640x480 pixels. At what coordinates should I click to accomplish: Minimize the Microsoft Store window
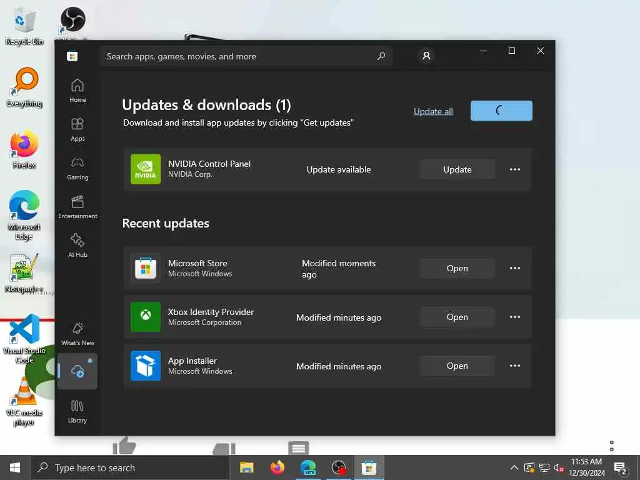tap(483, 51)
